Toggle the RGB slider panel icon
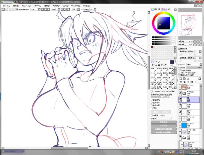204x155 pixels. click(x=155, y=9)
